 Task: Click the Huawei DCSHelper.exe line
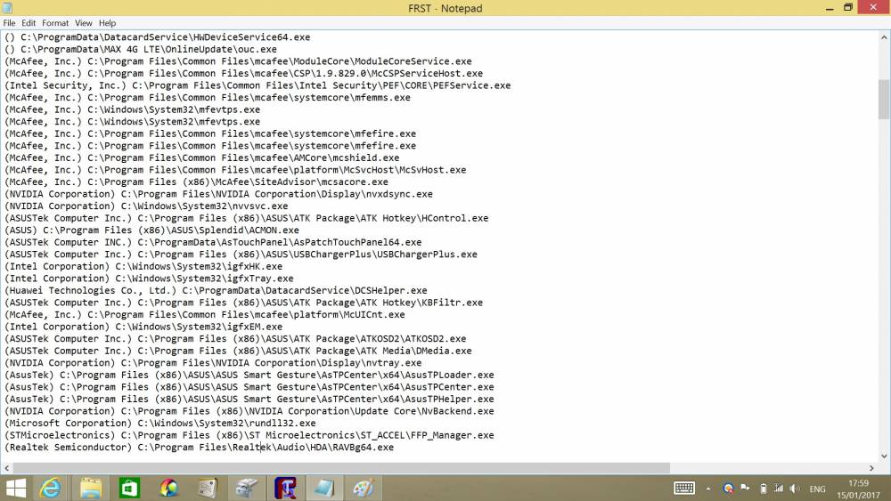tap(216, 290)
